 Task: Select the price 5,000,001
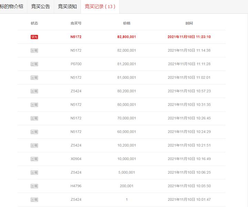coord(126,172)
